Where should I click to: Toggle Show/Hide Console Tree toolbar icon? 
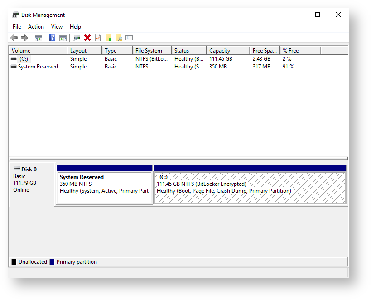click(39, 38)
